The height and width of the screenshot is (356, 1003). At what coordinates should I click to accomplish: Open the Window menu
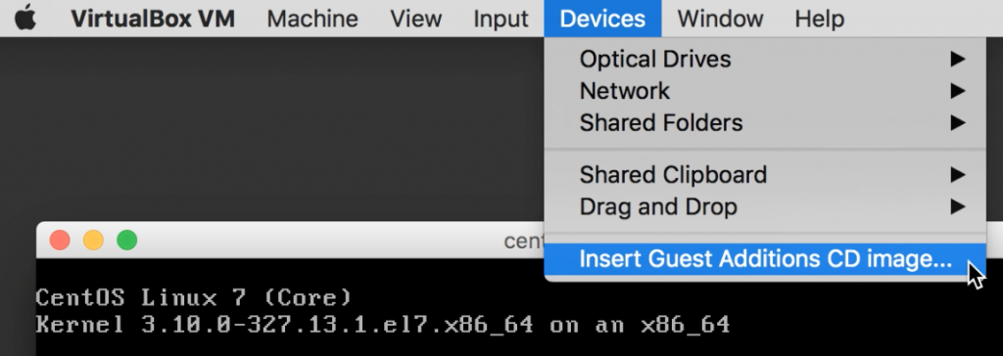click(720, 19)
